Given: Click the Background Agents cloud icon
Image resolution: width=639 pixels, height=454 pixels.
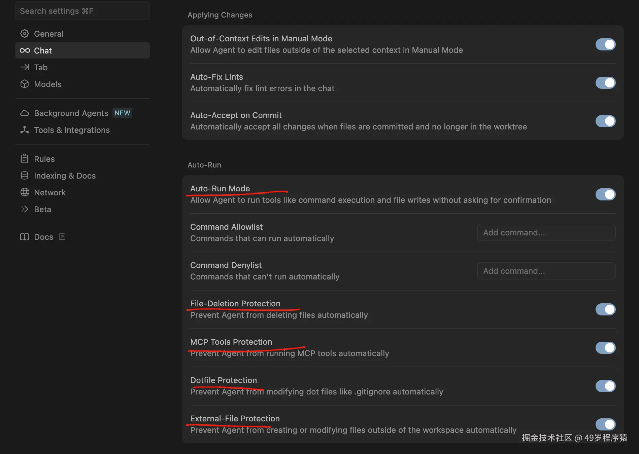Looking at the screenshot, I should (25, 113).
